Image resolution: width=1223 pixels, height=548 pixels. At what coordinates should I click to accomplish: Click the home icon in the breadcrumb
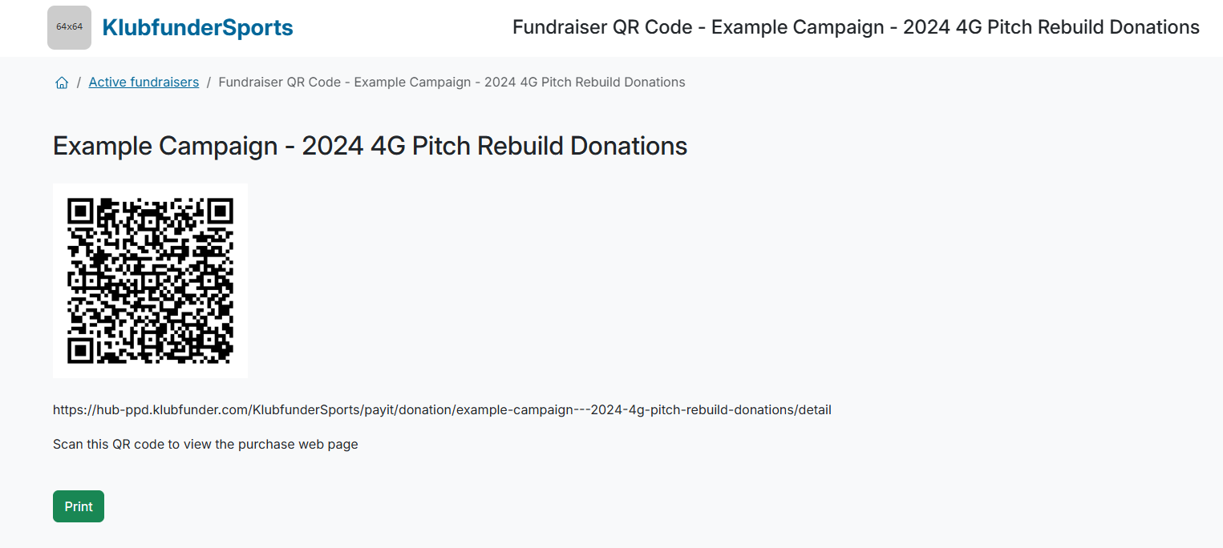coord(62,83)
